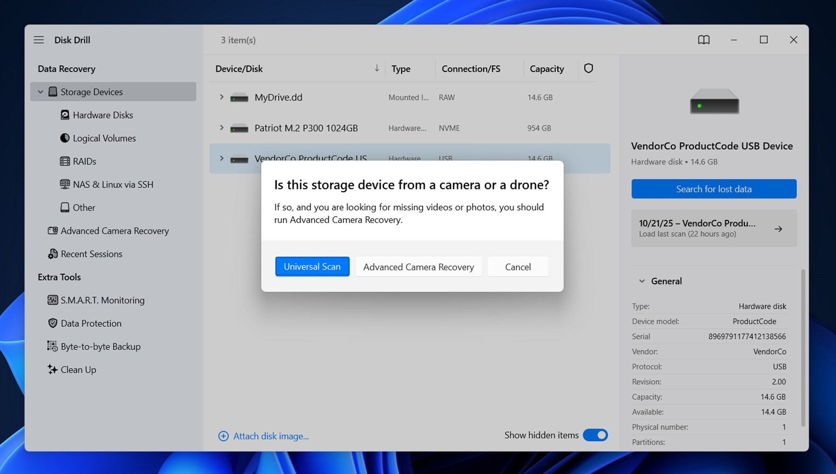The image size is (836, 474).
Task: Choose Advanced Camera Recovery in dialog
Action: click(418, 267)
